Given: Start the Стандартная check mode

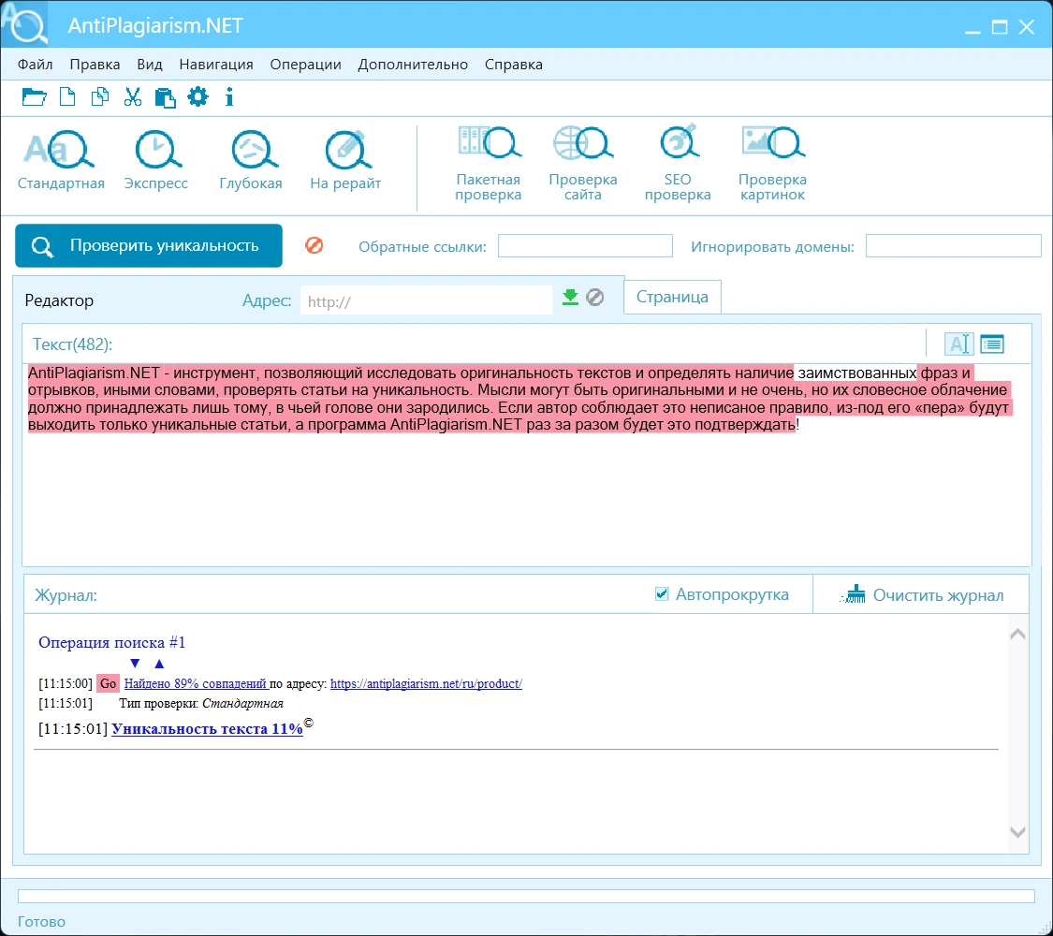Looking at the screenshot, I should (x=61, y=160).
